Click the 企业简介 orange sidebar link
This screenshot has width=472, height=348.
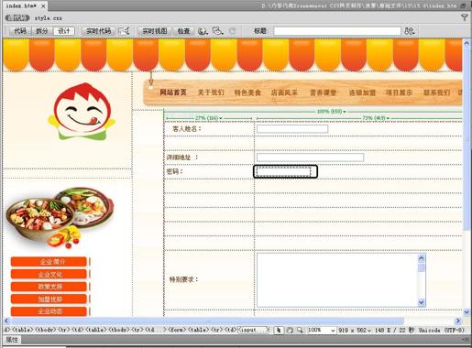[49, 262]
